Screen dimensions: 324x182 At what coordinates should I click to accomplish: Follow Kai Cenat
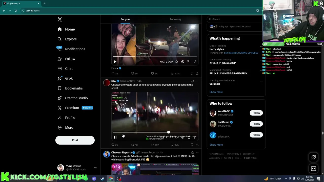pyautogui.click(x=256, y=124)
